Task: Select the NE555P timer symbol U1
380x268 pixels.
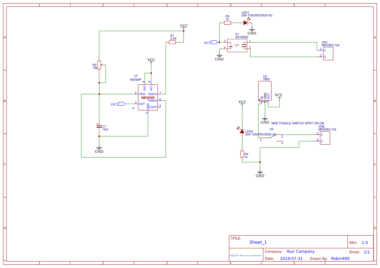Action: point(148,97)
